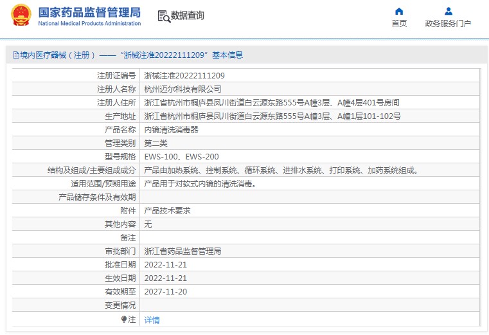Open the 数据查询 search icon
Image resolution: width=489 pixels, height=335 pixels.
(164, 16)
